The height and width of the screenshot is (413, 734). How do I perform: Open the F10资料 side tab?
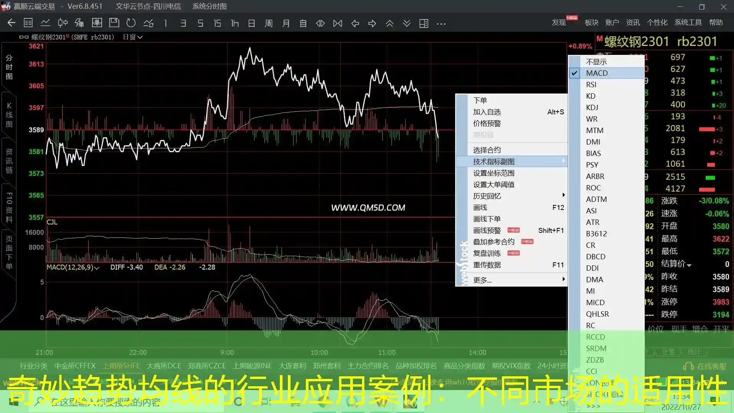click(x=9, y=208)
